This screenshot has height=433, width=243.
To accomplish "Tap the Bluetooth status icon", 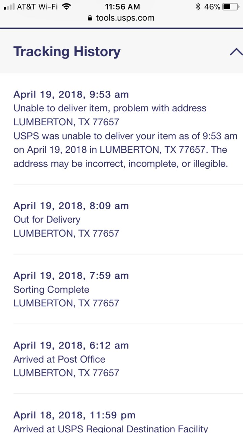I will (x=198, y=6).
